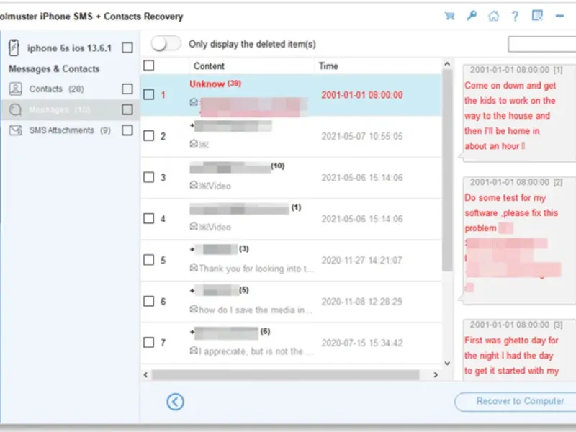Screen dimensions: 576x432
Task: Check the iphone 6s ios 13.6.1 checkbox
Action: point(127,48)
